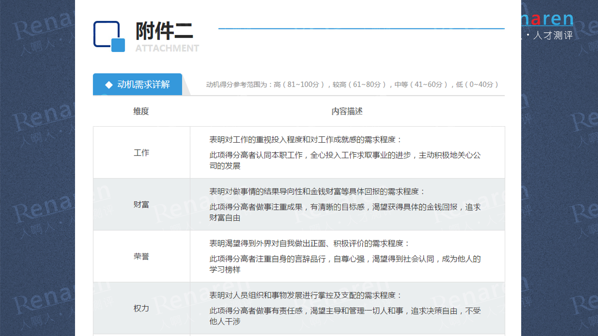
Task: Click the line starting 表明对工作的重视投入程度
Action: 305,140
